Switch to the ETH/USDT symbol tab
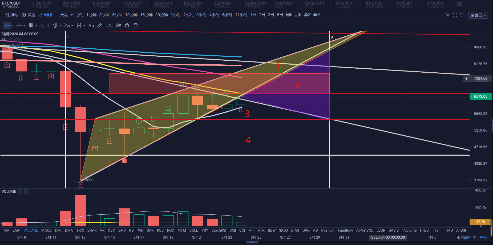This screenshot has width=493, height=245. (42, 5)
